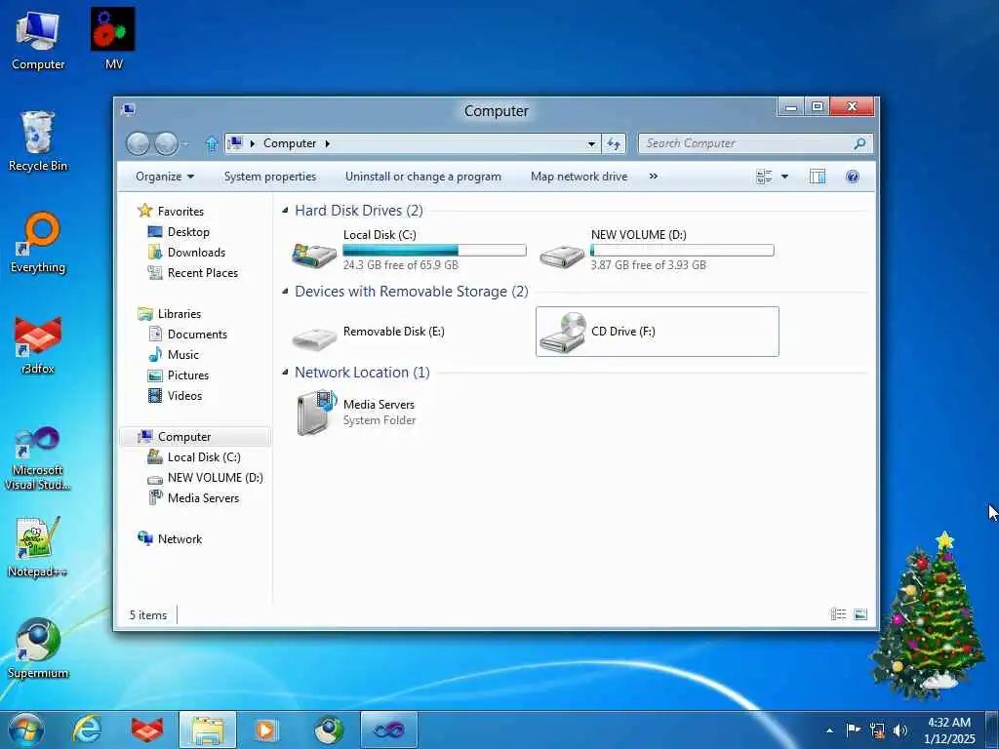Select Favorites in navigation pane
This screenshot has width=999, height=749.
[x=180, y=211]
